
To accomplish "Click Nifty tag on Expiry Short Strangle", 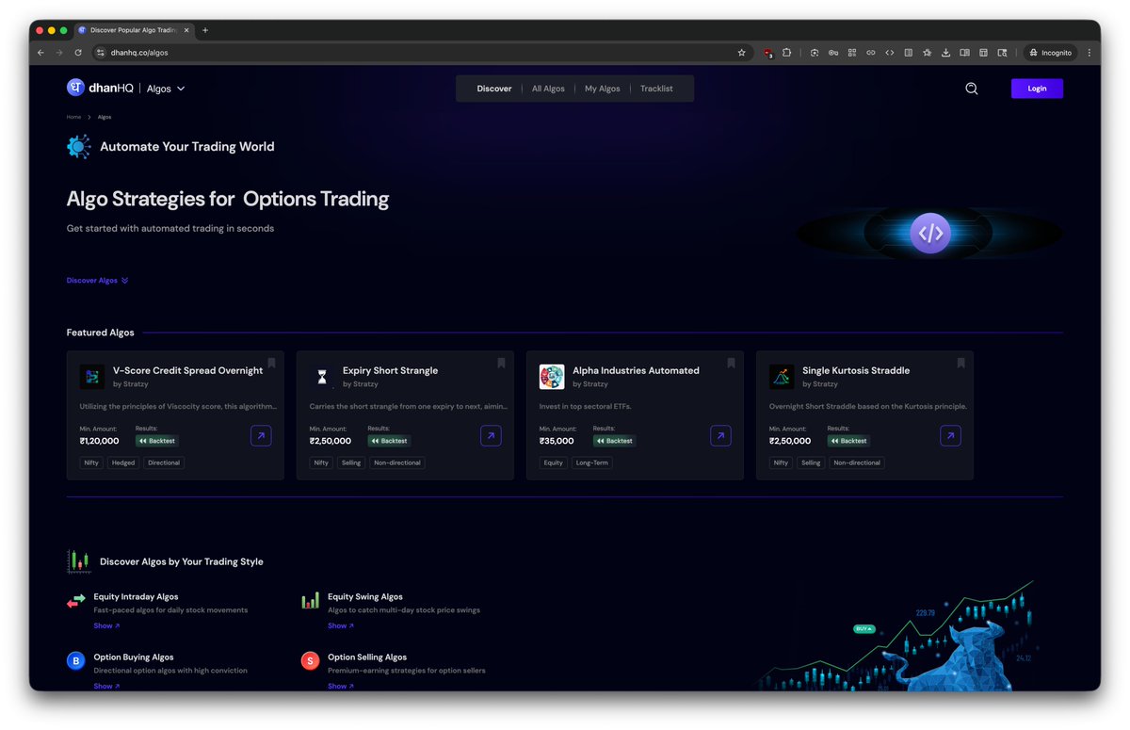I will [321, 462].
